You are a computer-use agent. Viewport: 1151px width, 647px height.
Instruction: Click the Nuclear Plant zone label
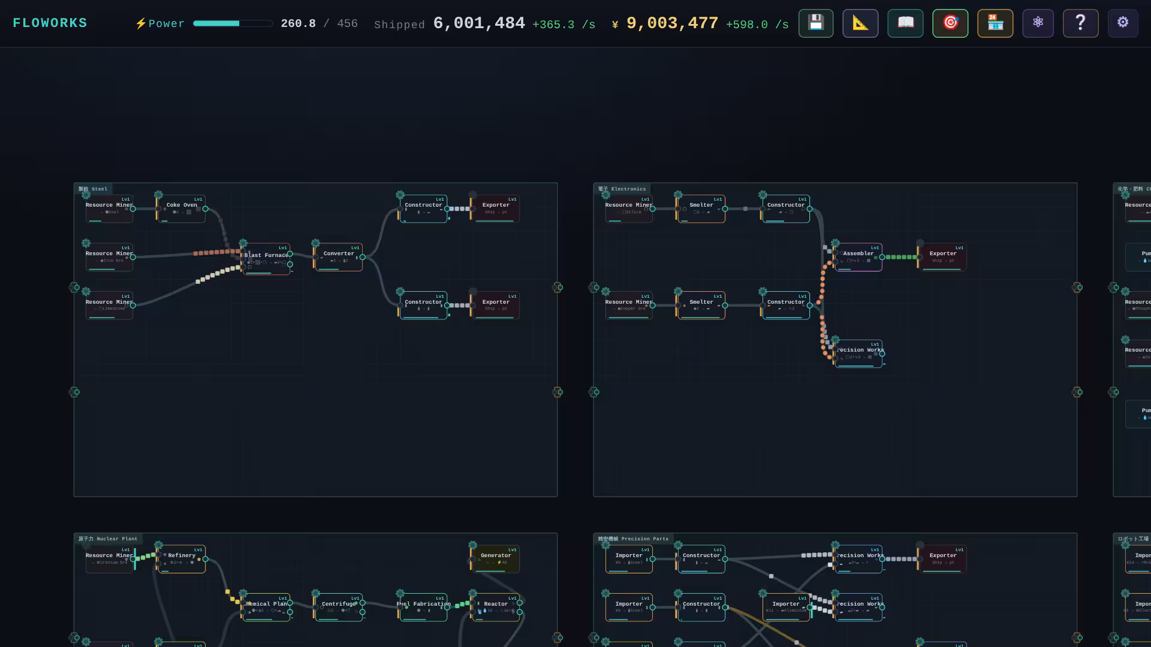point(108,539)
